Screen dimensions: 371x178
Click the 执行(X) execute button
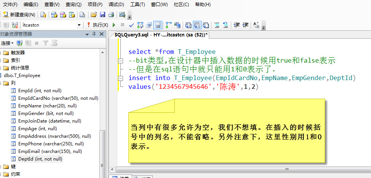[98, 25]
